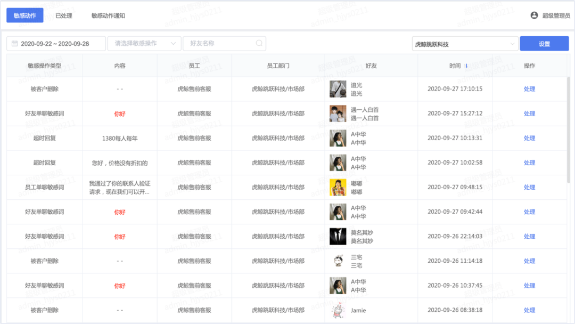Sort by the 时间 column sort icon
Viewport: 575px width, 324px height.
[x=466, y=66]
